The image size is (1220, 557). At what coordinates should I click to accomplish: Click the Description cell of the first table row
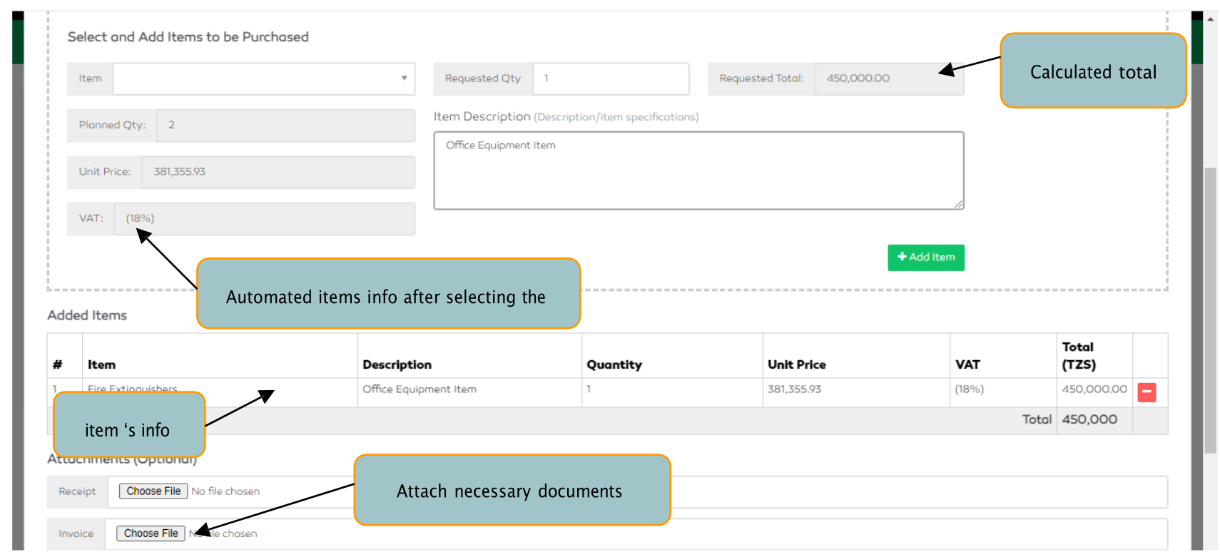(x=420, y=389)
